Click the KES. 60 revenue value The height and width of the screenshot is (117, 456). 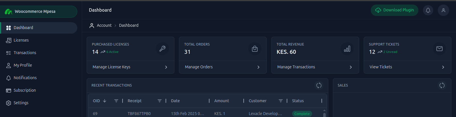click(x=286, y=52)
